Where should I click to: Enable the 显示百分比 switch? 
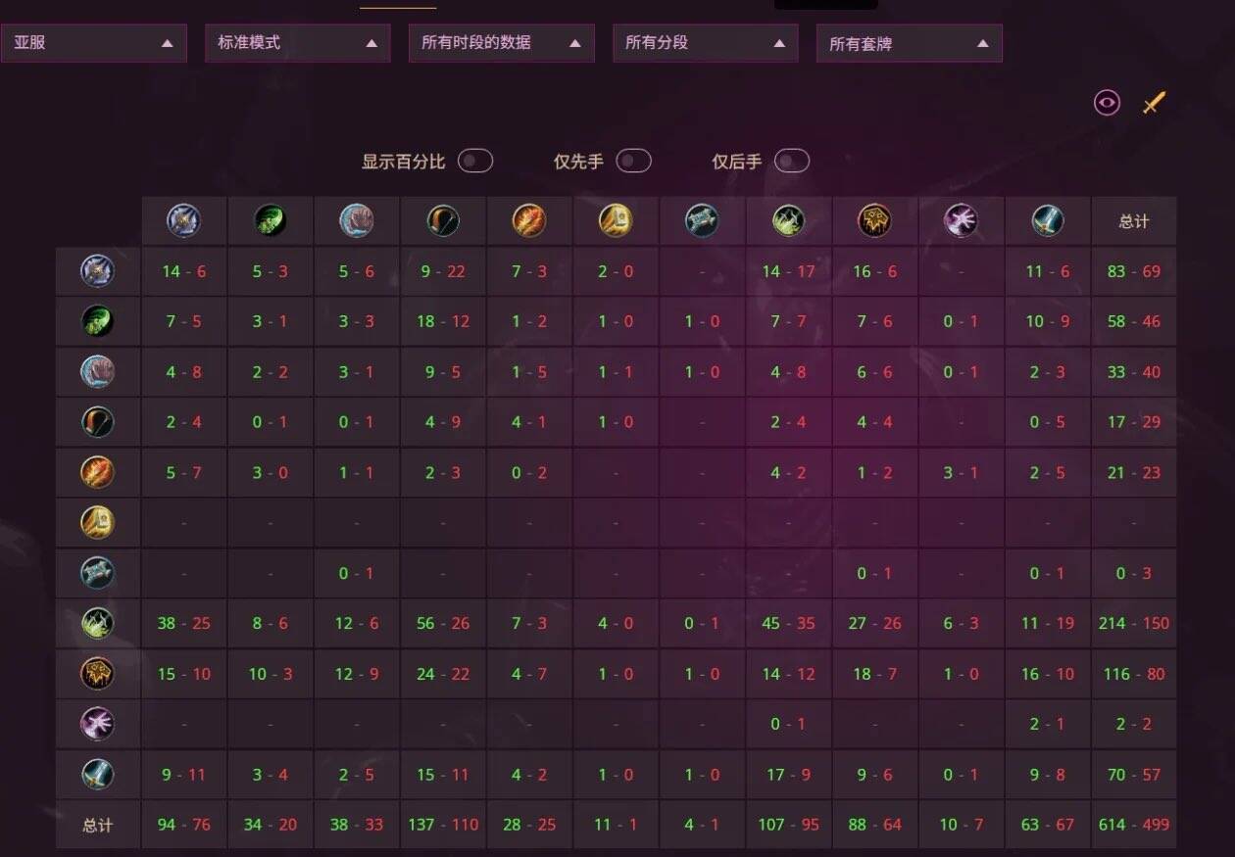475,161
